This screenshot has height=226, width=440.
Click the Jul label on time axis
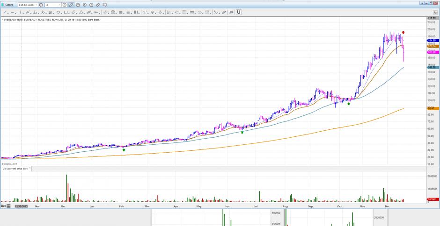coord(256,206)
